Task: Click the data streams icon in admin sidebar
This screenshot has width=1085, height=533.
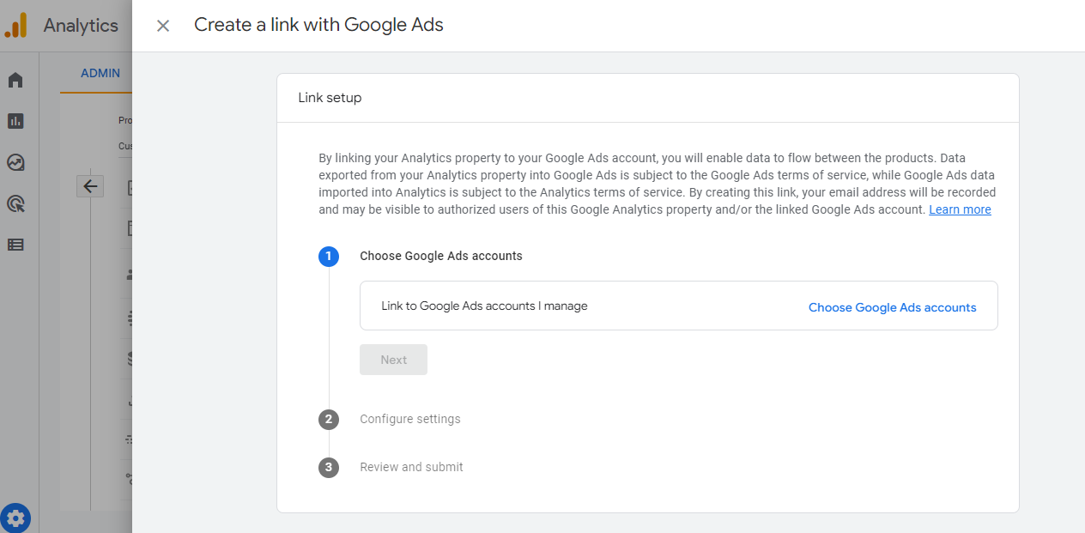Action: tap(129, 318)
